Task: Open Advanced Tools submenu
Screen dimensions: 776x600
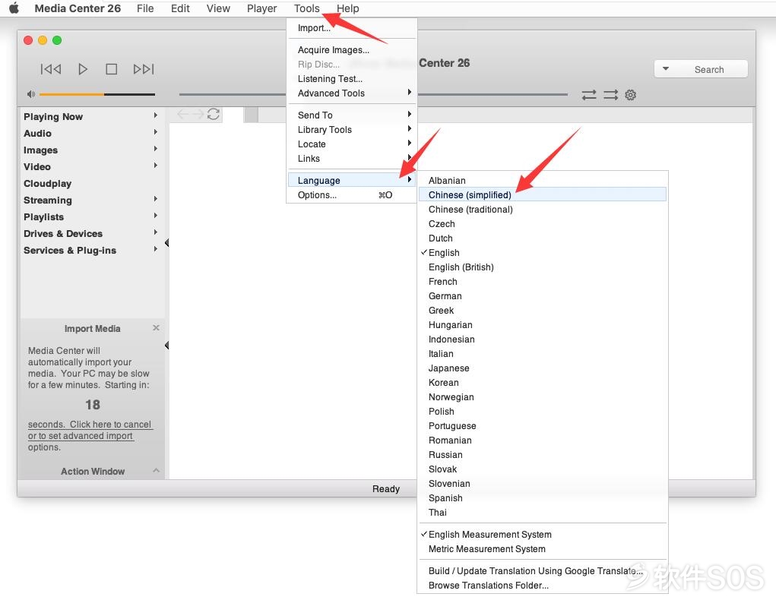Action: click(x=352, y=93)
